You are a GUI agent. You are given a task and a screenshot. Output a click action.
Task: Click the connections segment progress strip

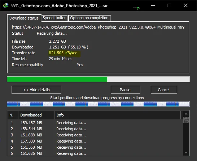pos(98,104)
